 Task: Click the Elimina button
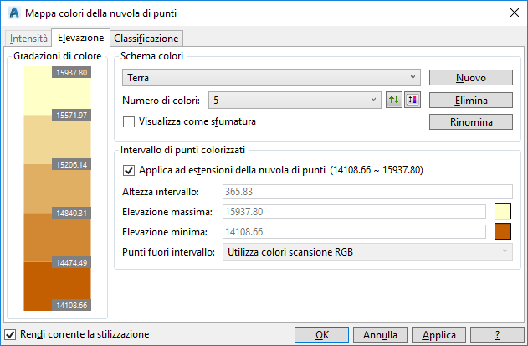click(471, 101)
